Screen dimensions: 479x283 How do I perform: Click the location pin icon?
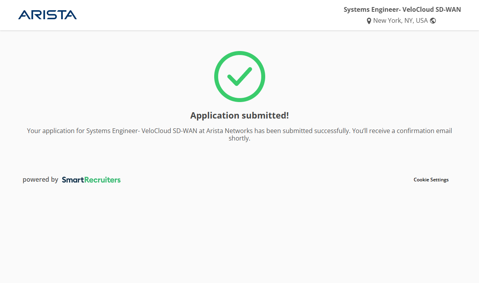369,21
